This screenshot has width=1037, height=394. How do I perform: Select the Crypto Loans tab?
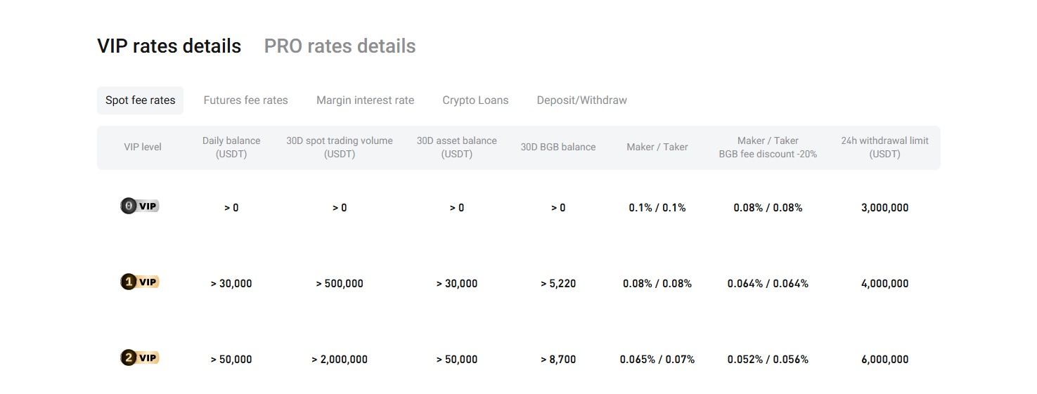475,100
